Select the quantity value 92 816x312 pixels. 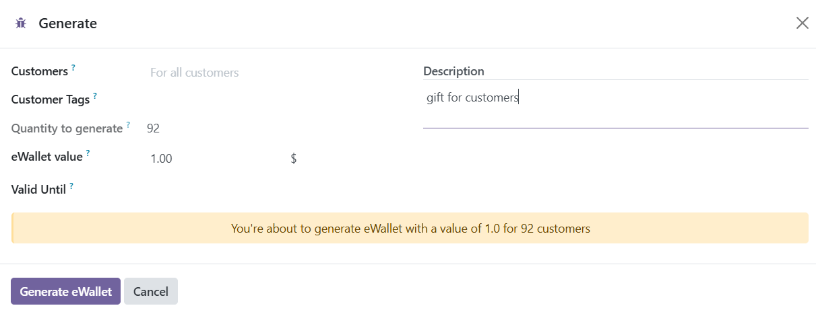pos(153,128)
